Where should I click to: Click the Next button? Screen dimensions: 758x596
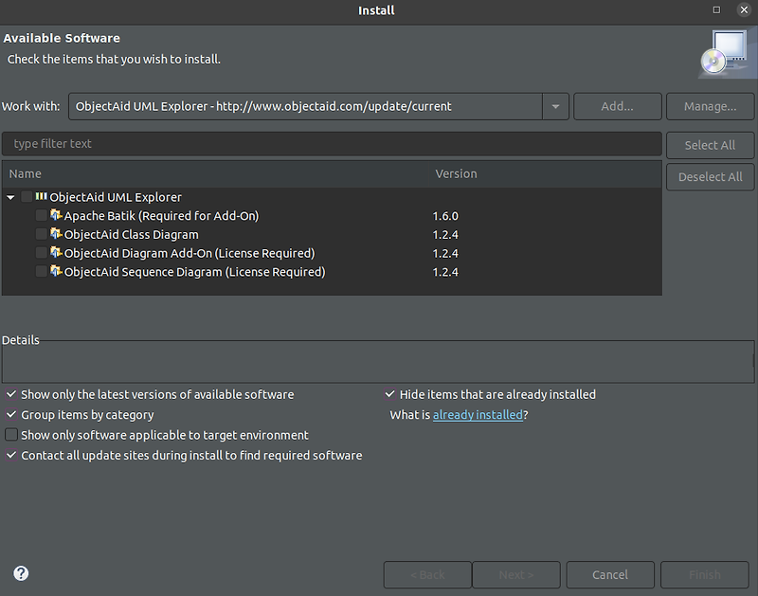pos(516,575)
